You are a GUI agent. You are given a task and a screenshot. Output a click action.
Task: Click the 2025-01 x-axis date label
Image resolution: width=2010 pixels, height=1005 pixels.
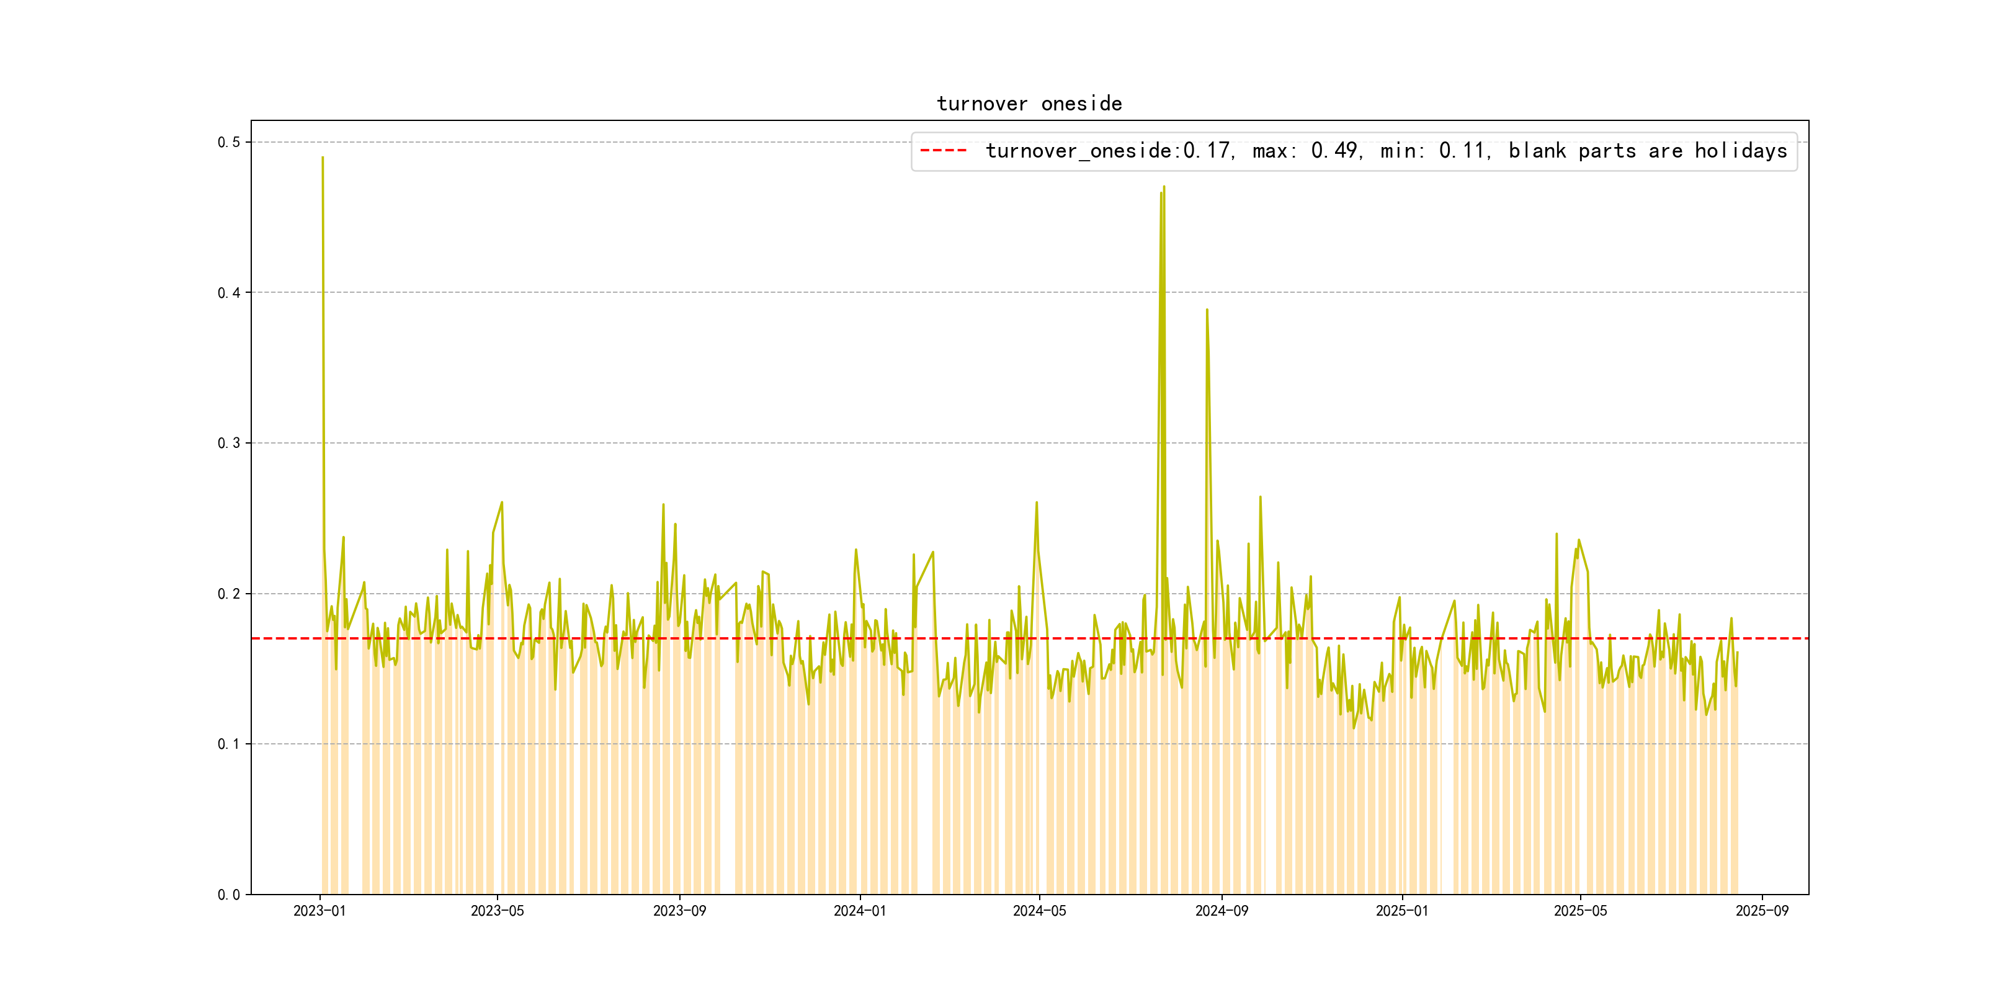point(1401,911)
